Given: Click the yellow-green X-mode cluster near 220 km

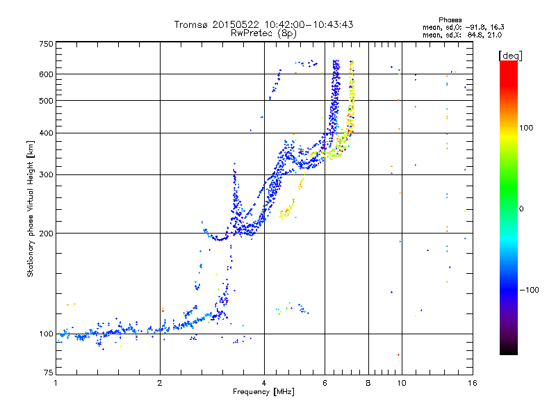Looking at the screenshot, I should coord(286,211).
